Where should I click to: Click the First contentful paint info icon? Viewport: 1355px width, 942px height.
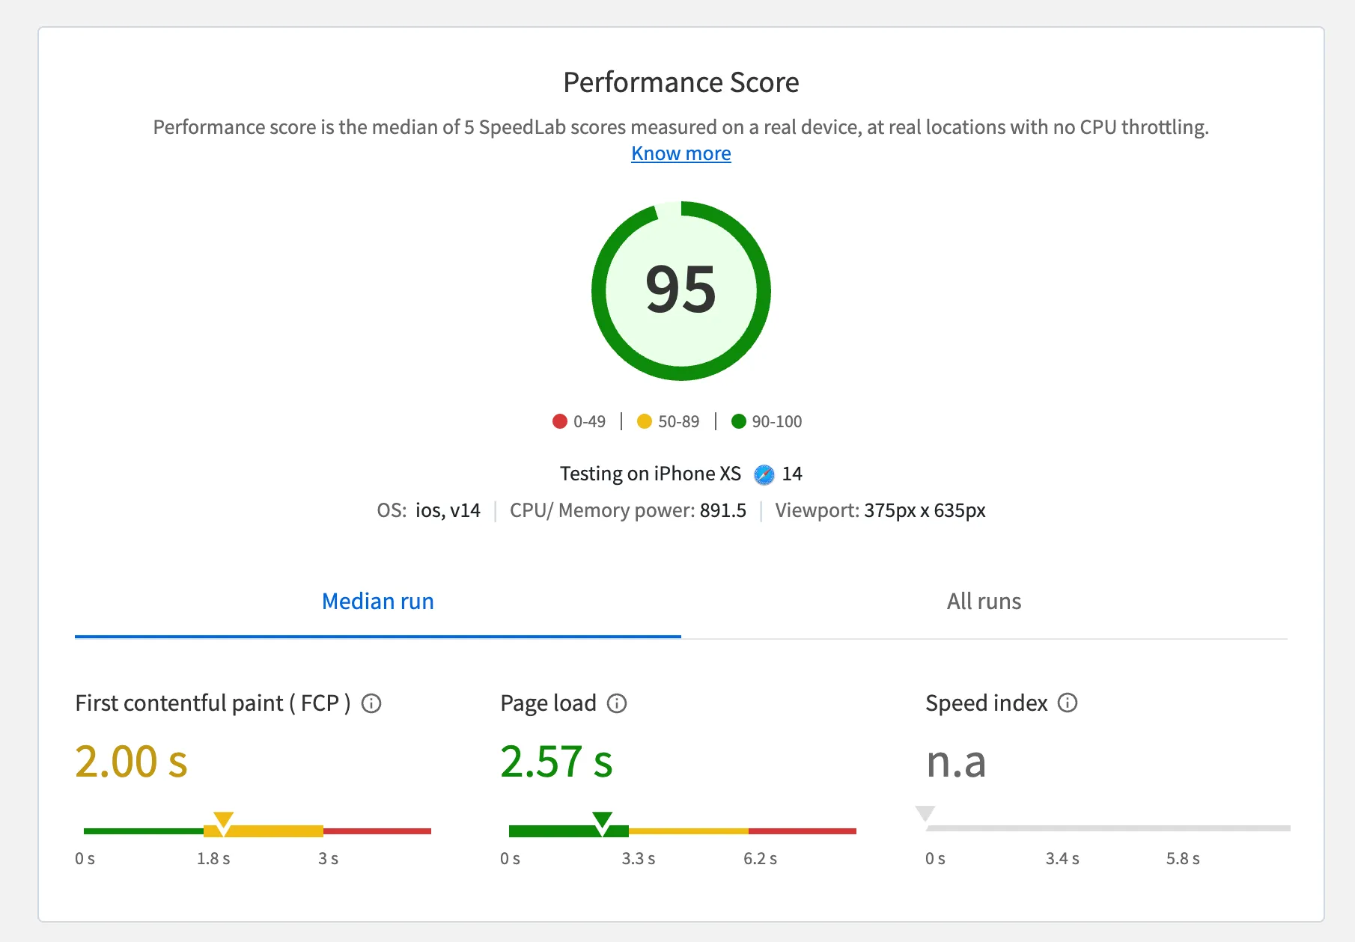coord(371,703)
